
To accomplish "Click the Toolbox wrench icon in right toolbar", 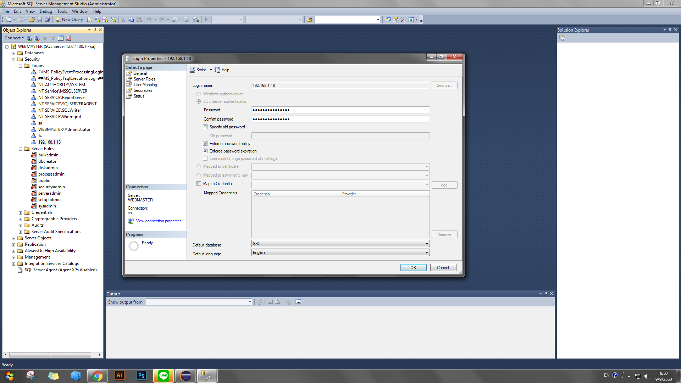I will coord(403,20).
